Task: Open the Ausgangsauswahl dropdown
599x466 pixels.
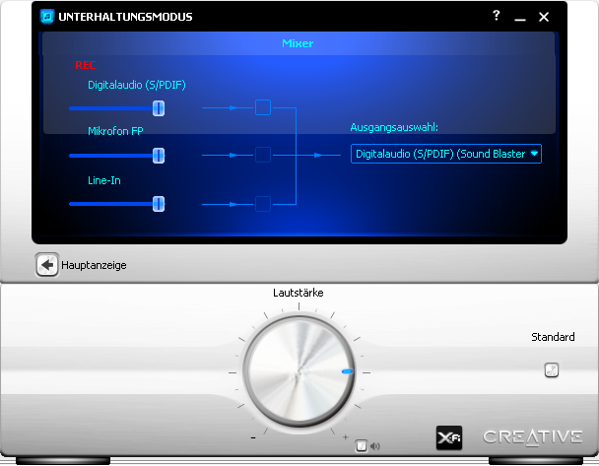Action: click(x=446, y=154)
